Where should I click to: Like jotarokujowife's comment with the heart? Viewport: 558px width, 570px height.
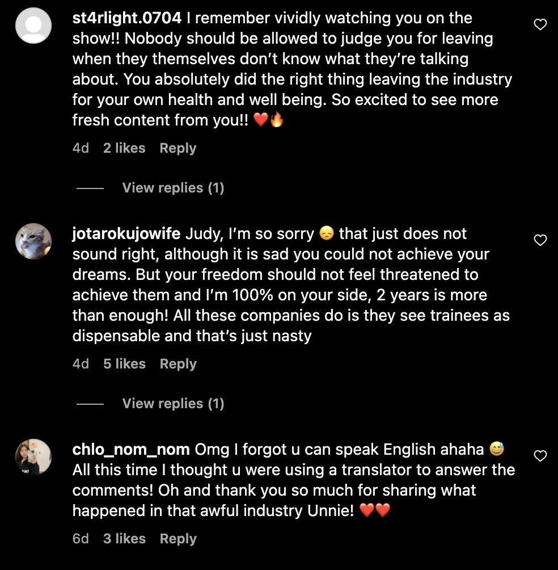[x=540, y=240]
